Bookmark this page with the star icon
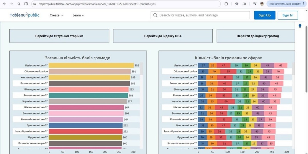Screen dimensions: 308x154 click(x=237, y=4)
